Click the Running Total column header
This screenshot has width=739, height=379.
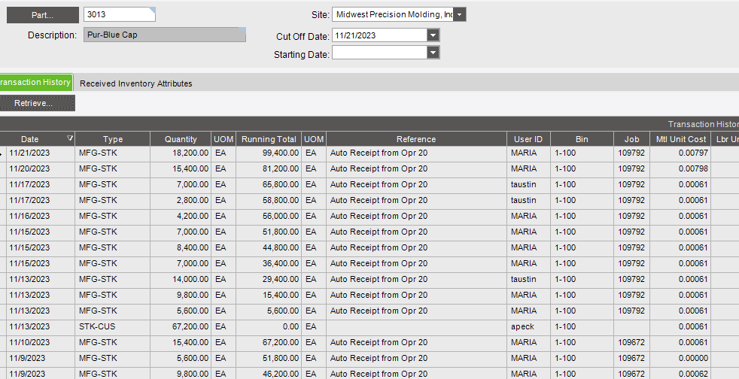[269, 139]
